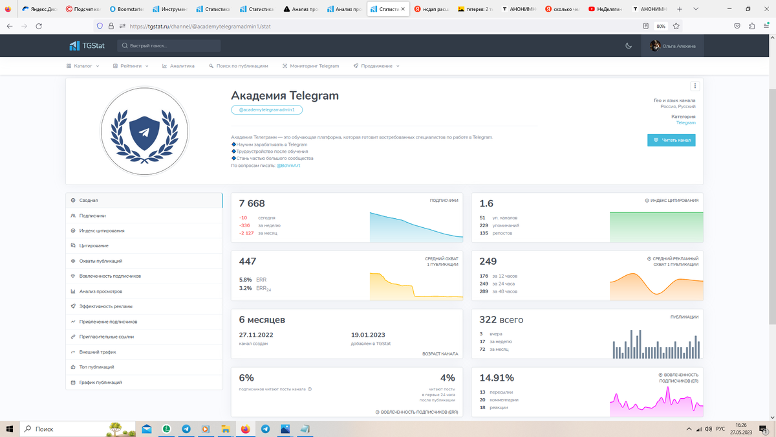Open the Firefox hamburger application menu

click(767, 27)
